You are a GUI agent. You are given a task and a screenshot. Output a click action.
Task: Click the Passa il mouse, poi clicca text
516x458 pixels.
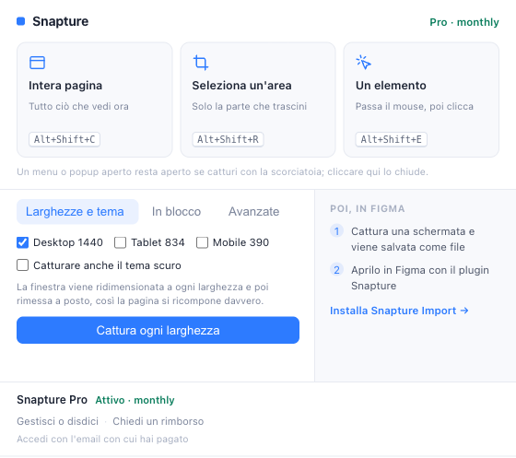415,106
